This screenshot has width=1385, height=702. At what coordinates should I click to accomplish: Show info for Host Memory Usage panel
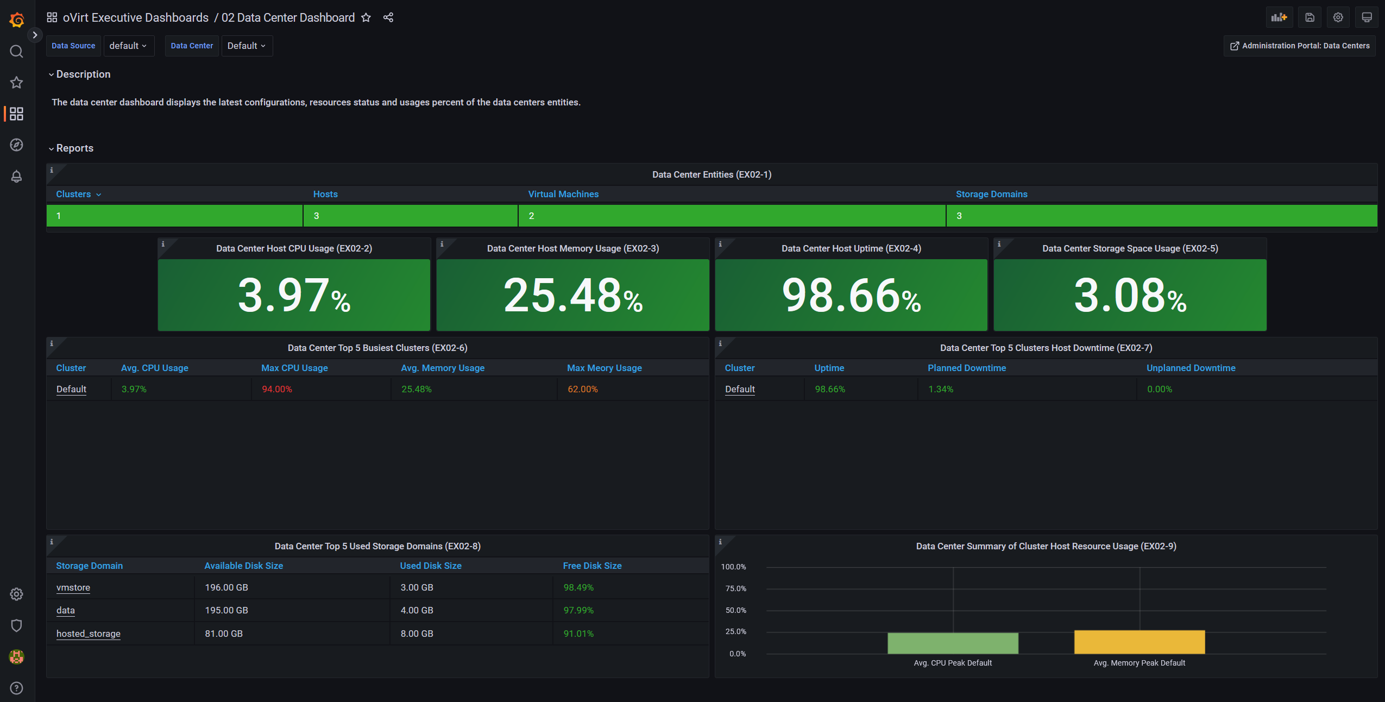[442, 244]
